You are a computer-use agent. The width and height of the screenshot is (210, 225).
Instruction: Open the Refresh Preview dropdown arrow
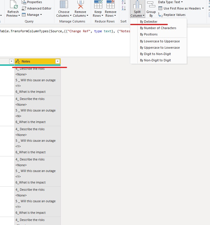pyautogui.click(x=19, y=16)
